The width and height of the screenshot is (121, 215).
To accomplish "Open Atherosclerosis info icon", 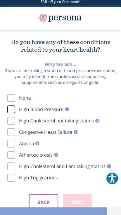I will click(56, 155).
